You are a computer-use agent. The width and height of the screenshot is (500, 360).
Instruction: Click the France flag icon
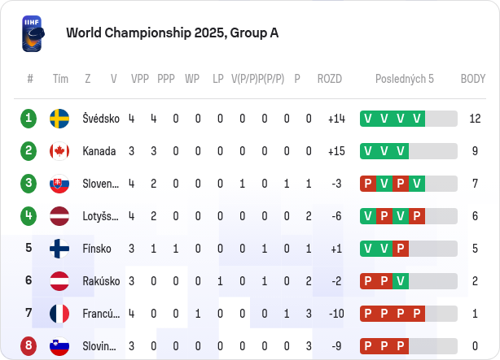[x=59, y=314]
